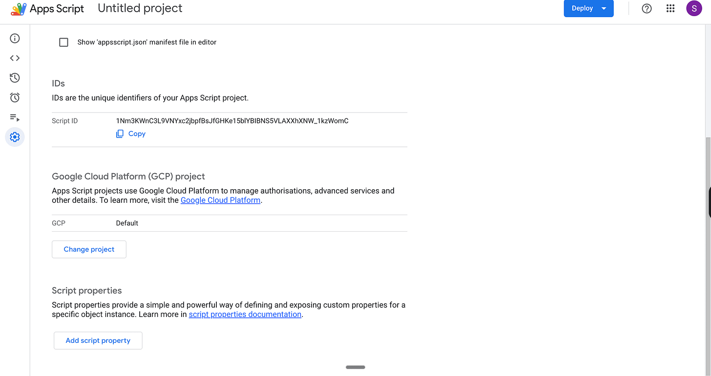Select the Project Settings gear icon

(15, 137)
